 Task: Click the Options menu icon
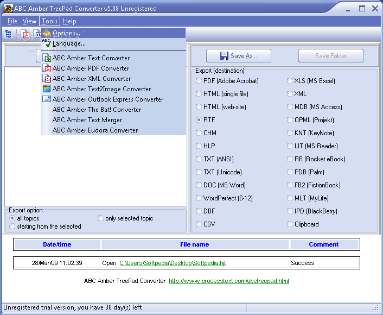pyautogui.click(x=47, y=33)
